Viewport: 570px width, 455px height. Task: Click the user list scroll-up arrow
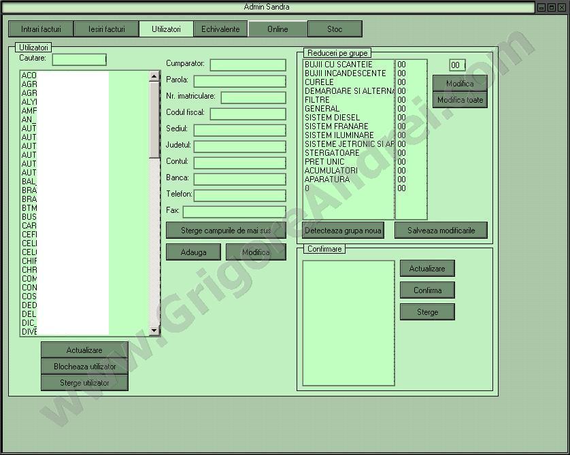(154, 76)
